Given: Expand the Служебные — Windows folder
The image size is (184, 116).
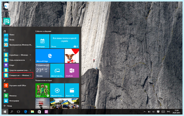Looking at the screenshot, I should click(17, 55).
